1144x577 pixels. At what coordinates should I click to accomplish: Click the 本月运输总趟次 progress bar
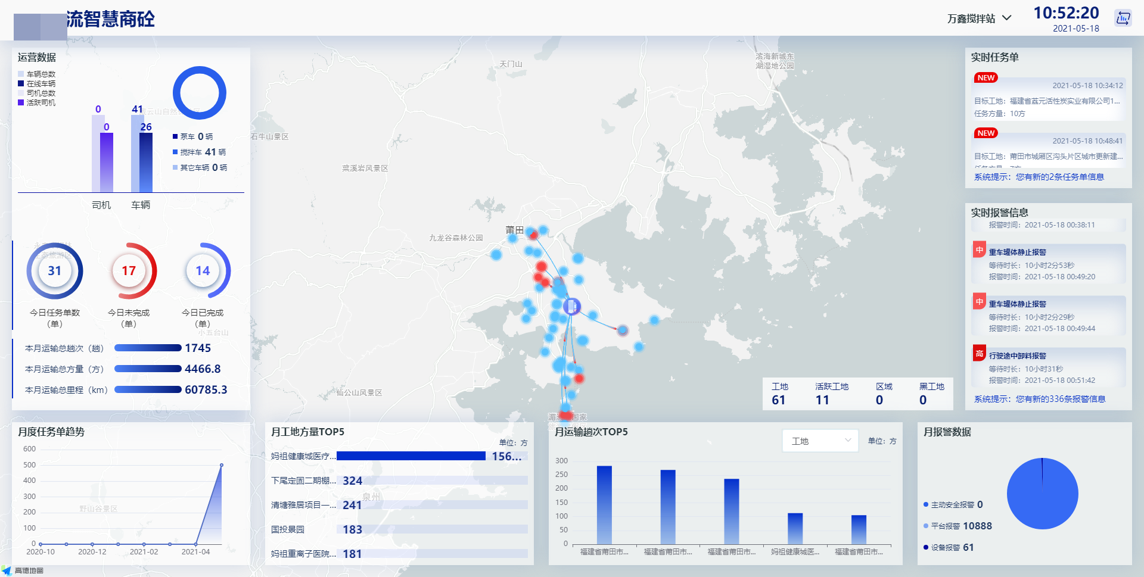tap(148, 348)
